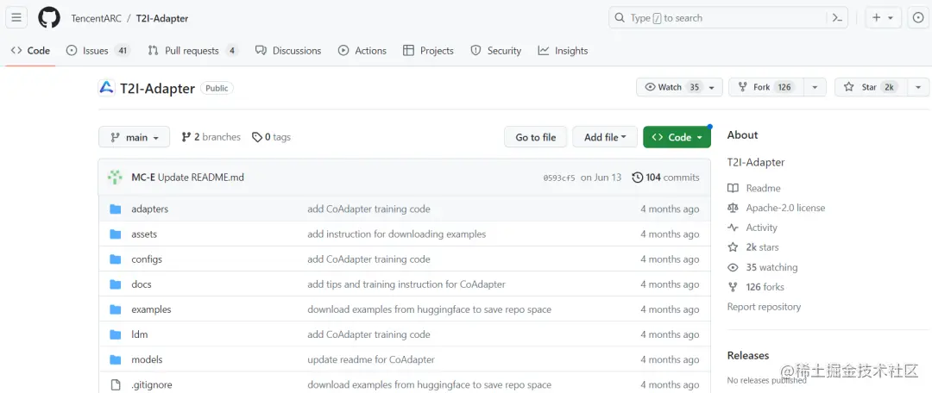Open the hamburger navigation menu
This screenshot has height=393, width=932.
tap(16, 18)
